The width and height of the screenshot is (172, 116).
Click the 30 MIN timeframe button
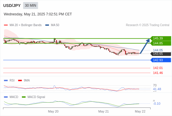(31, 6)
